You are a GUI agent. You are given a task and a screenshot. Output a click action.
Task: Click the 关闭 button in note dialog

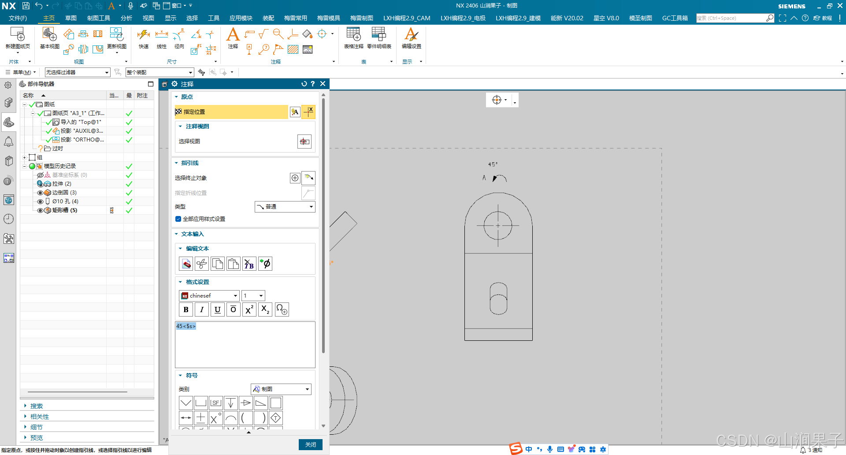point(311,444)
